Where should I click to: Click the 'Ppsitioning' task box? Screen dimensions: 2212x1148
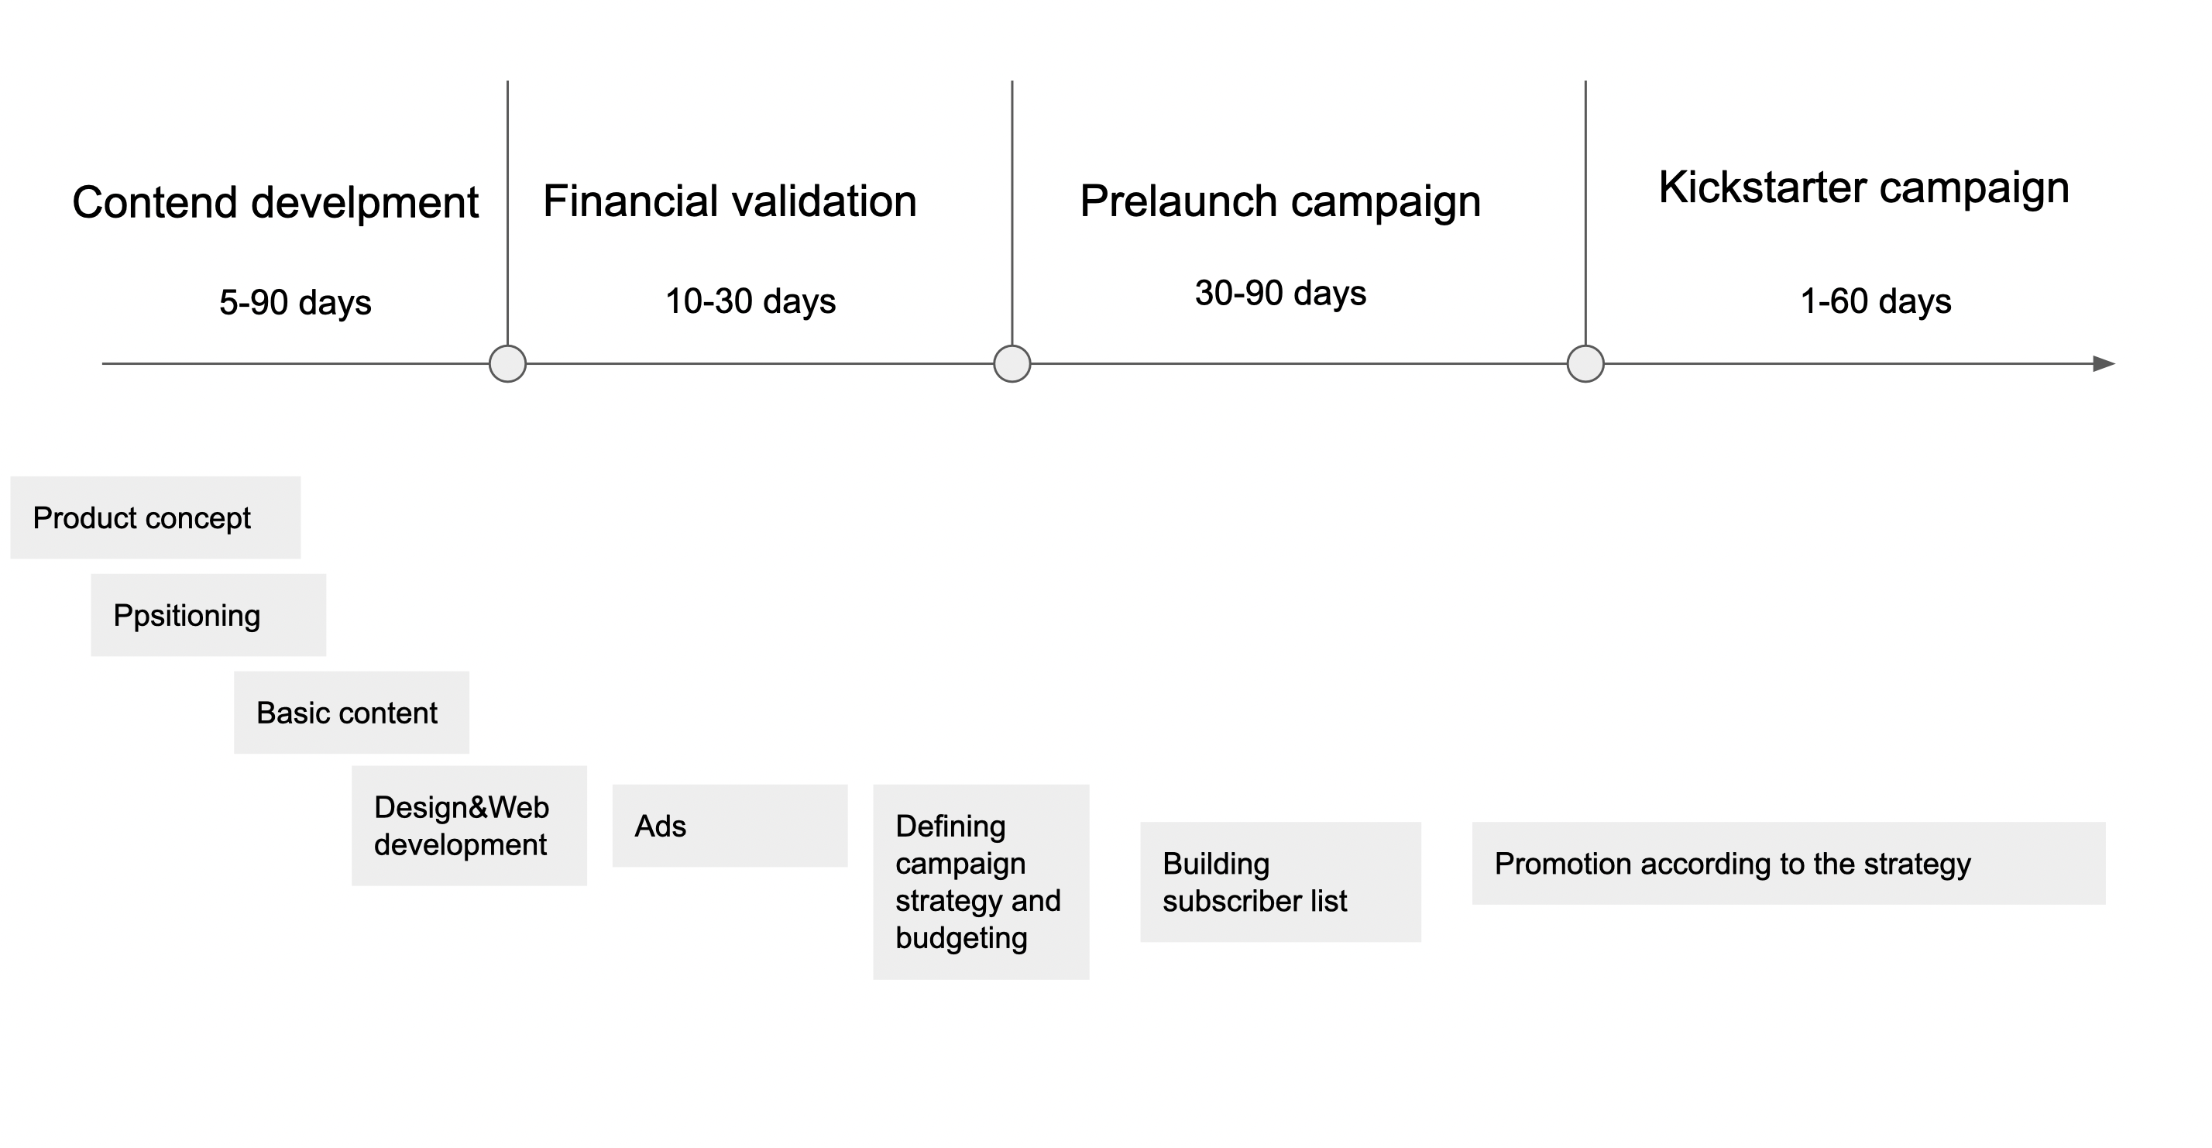pyautogui.click(x=208, y=616)
